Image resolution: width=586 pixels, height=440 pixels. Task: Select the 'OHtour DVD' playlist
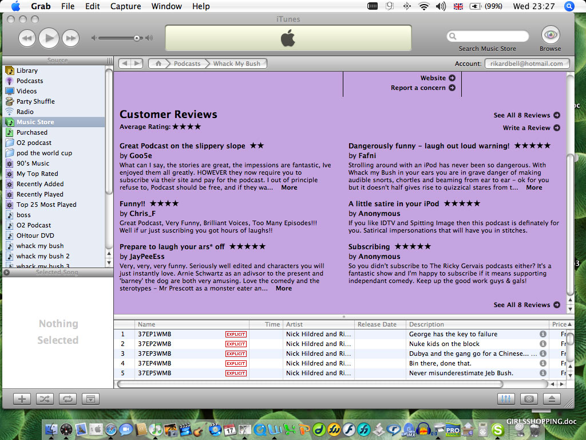coord(35,235)
